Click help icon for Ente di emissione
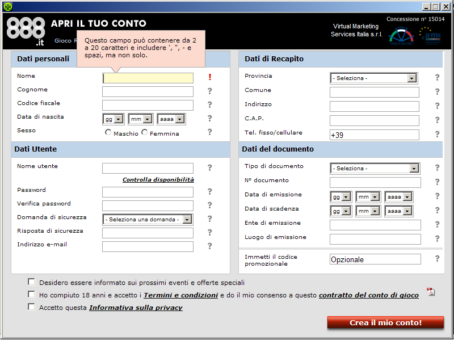454x340 pixels. (437, 224)
